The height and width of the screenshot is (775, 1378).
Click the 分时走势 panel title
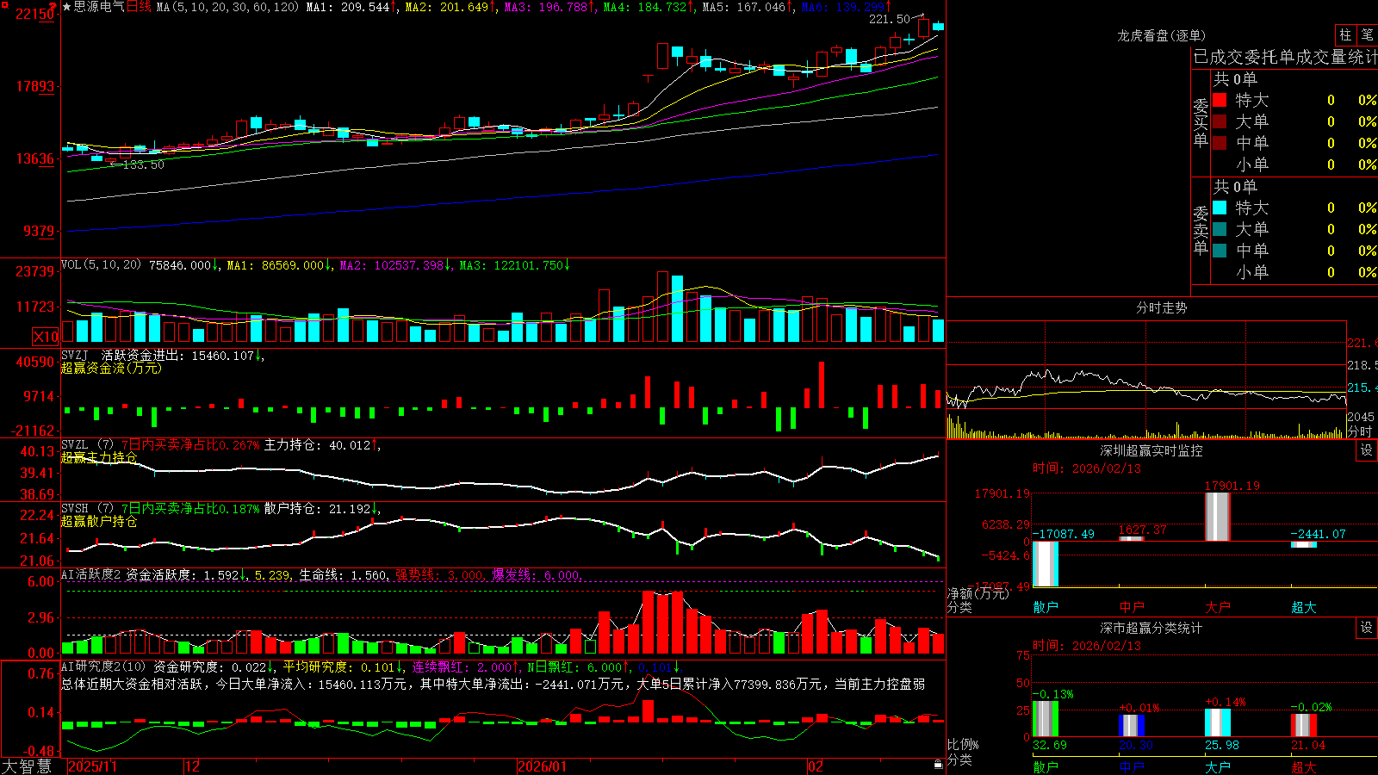[x=1162, y=307]
